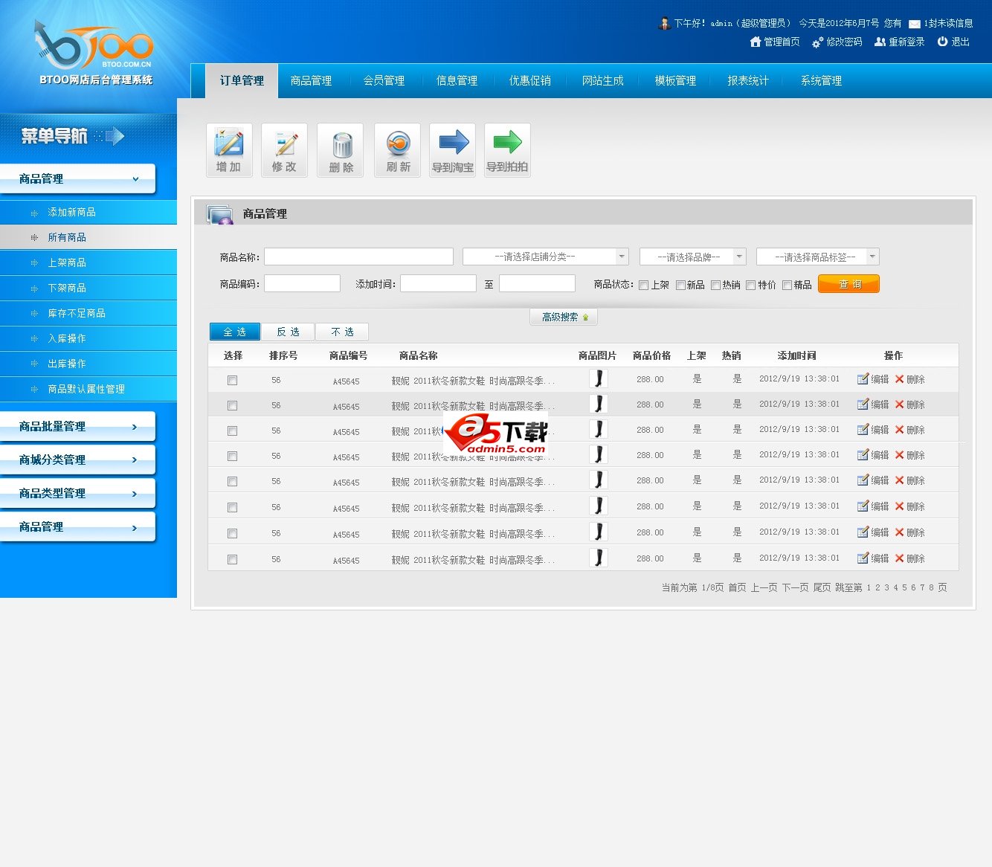Open 库存不足商品 in the sidebar
Screen dimensions: 992x867
(x=77, y=314)
